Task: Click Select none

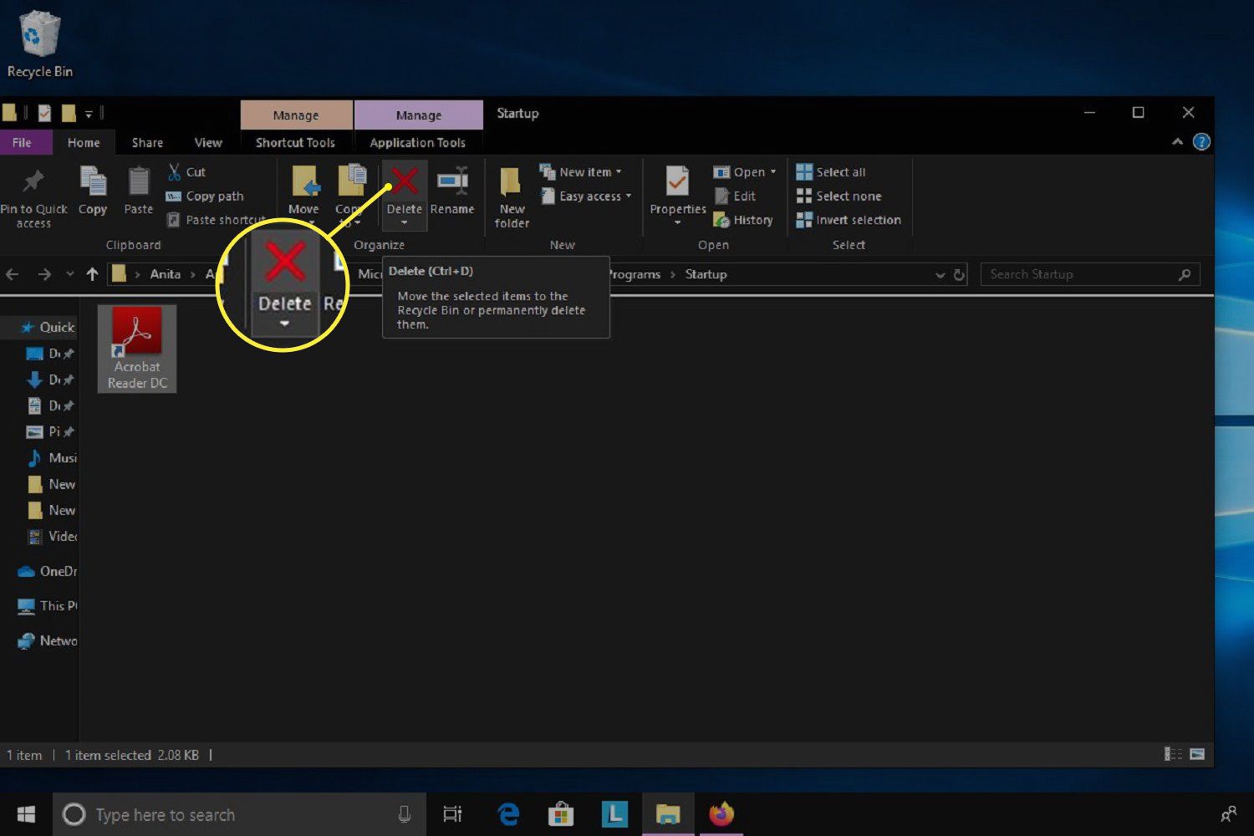Action: (839, 196)
